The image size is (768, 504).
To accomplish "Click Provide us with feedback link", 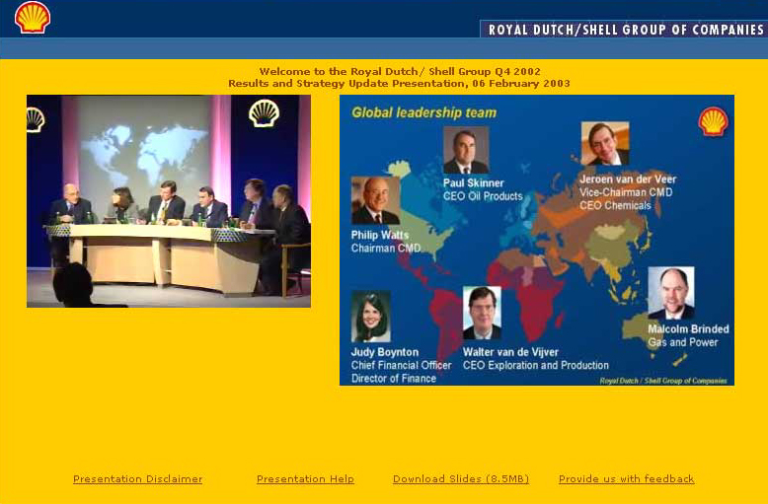I will pyautogui.click(x=627, y=479).
